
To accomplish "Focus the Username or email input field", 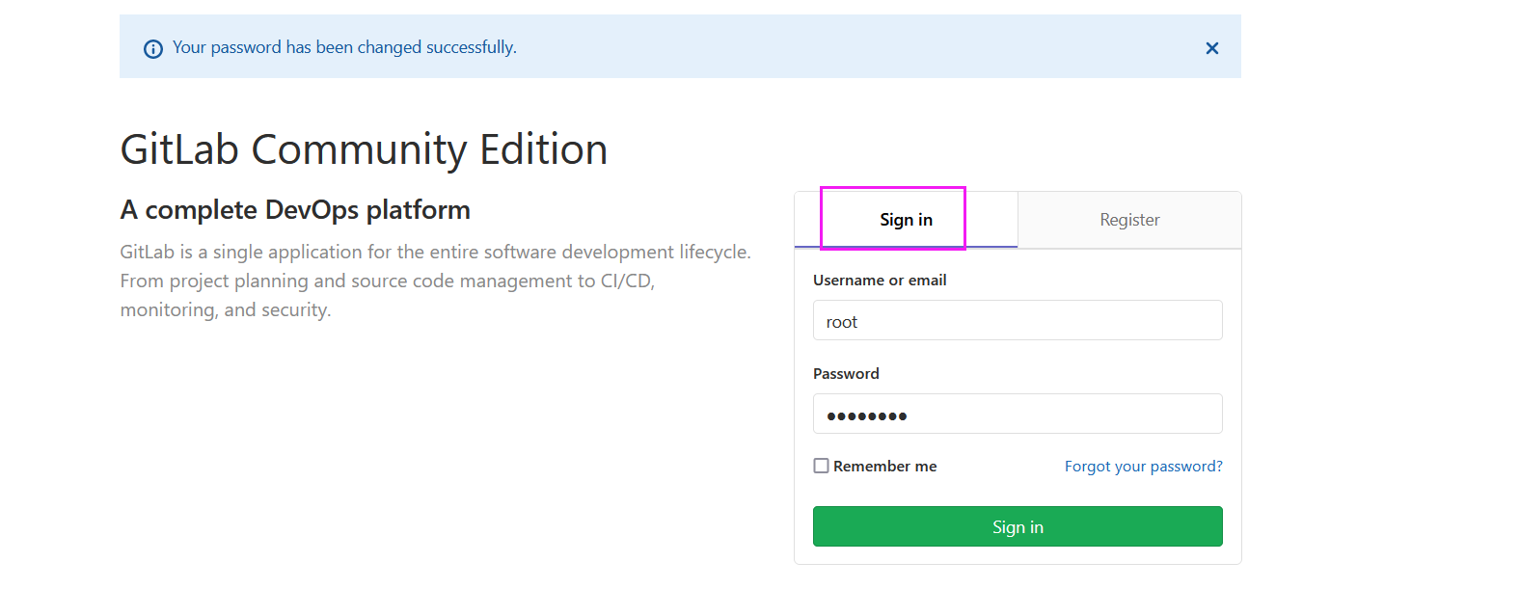I will point(1018,321).
